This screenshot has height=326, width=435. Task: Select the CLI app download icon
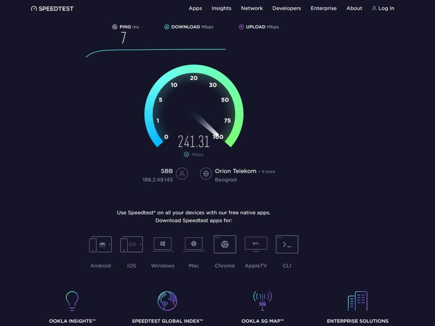click(x=287, y=244)
